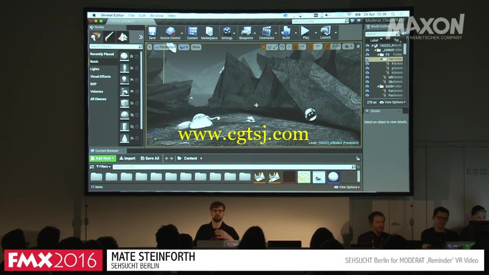Select the Basic category
Image resolution: width=489 pixels, height=275 pixels.
94,62
